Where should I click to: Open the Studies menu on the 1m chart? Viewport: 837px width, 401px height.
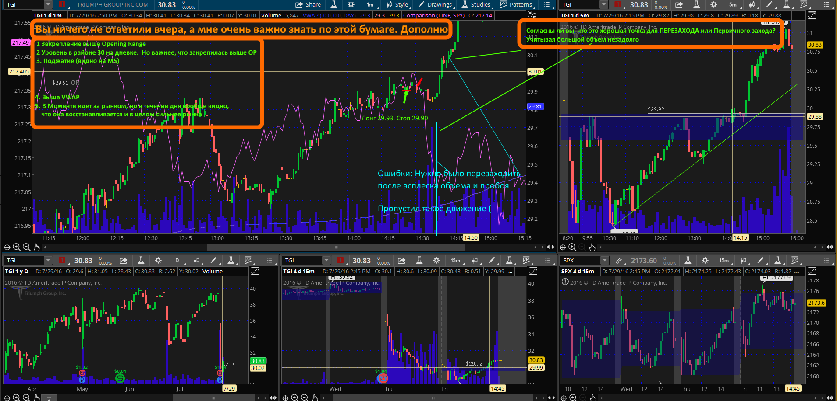click(x=476, y=4)
